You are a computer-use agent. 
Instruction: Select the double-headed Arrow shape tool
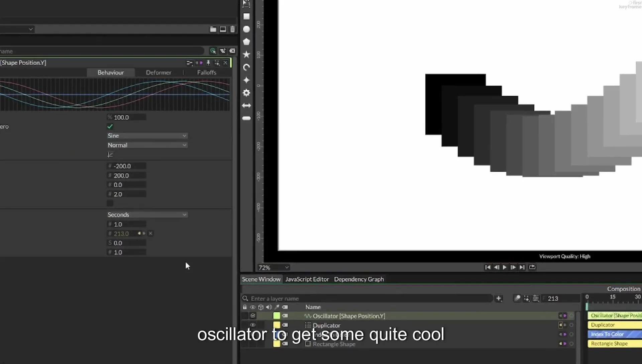coord(246,105)
